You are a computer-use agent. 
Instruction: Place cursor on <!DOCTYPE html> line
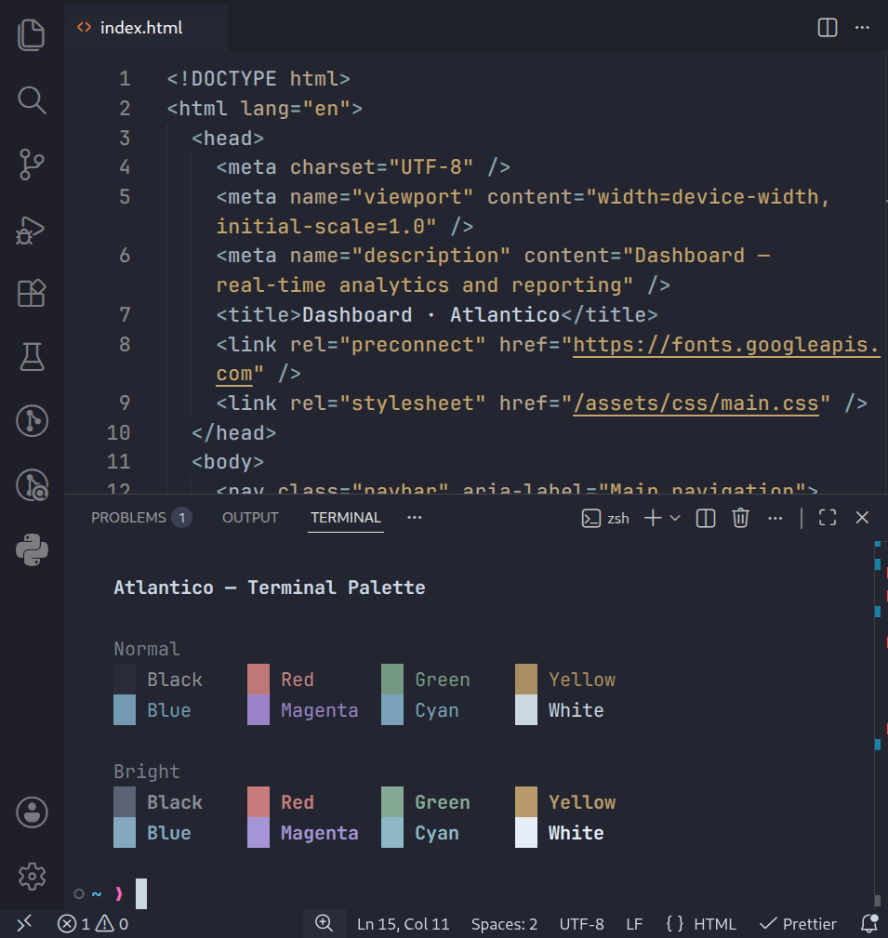pos(258,79)
